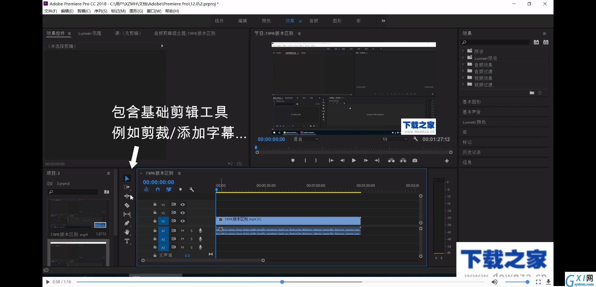Expand the 预设 effects folder
Viewport: 596px width, 287px height.
click(463, 51)
